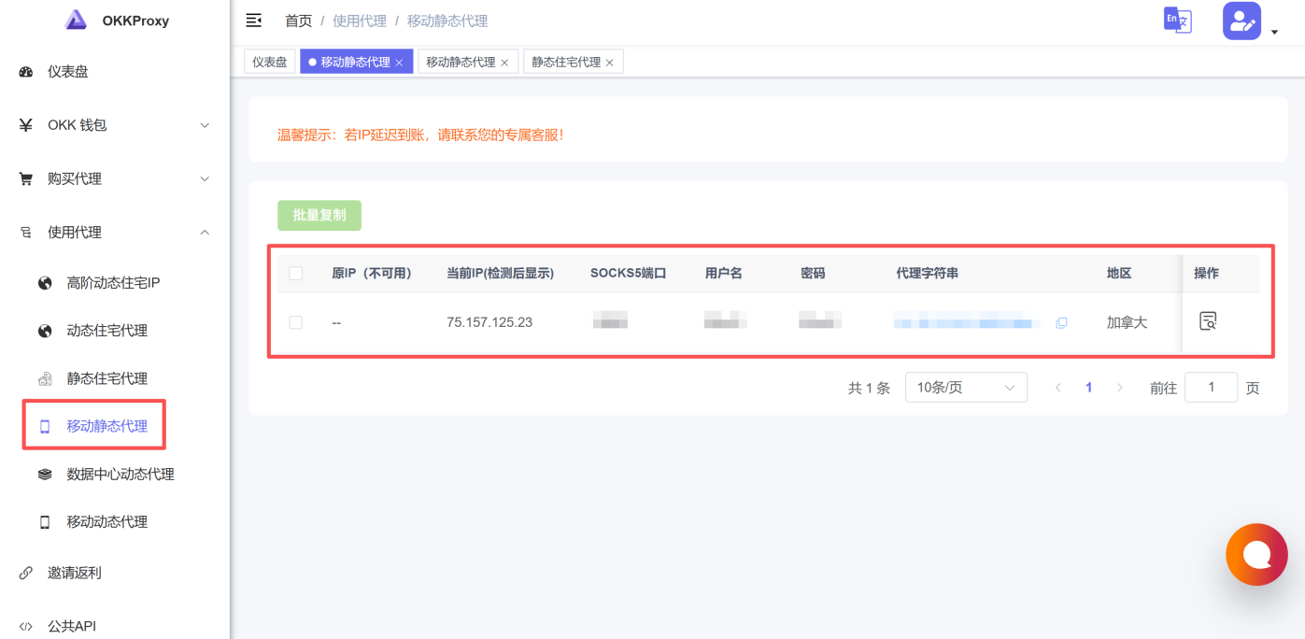Click the 用户名 column header
The height and width of the screenshot is (639, 1305).
point(724,274)
